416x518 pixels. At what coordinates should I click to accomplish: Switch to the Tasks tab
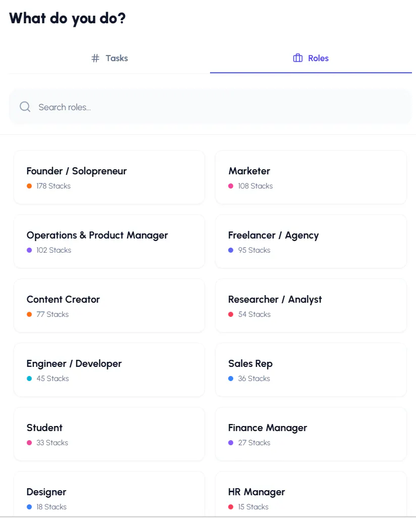tap(110, 58)
